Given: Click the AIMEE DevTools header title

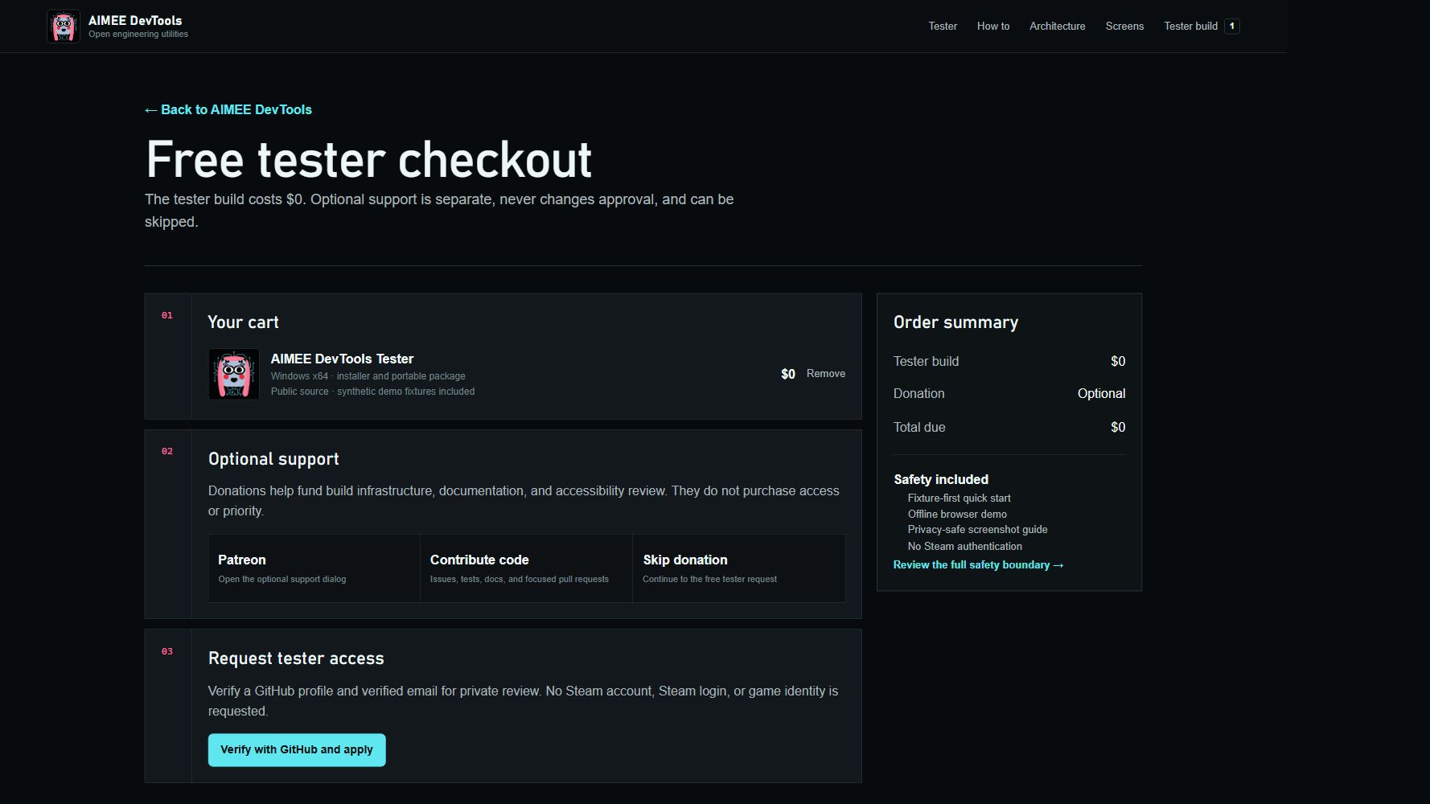Looking at the screenshot, I should tap(135, 20).
